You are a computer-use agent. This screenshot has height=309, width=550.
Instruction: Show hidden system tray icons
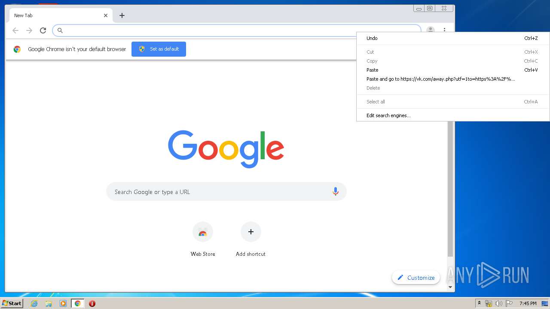click(x=479, y=303)
